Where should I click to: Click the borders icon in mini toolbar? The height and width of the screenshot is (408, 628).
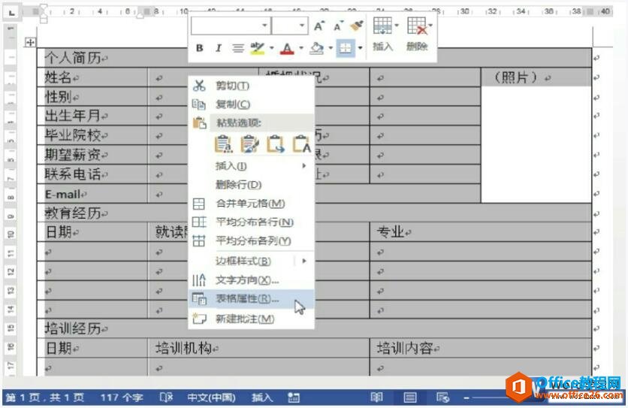(x=346, y=48)
